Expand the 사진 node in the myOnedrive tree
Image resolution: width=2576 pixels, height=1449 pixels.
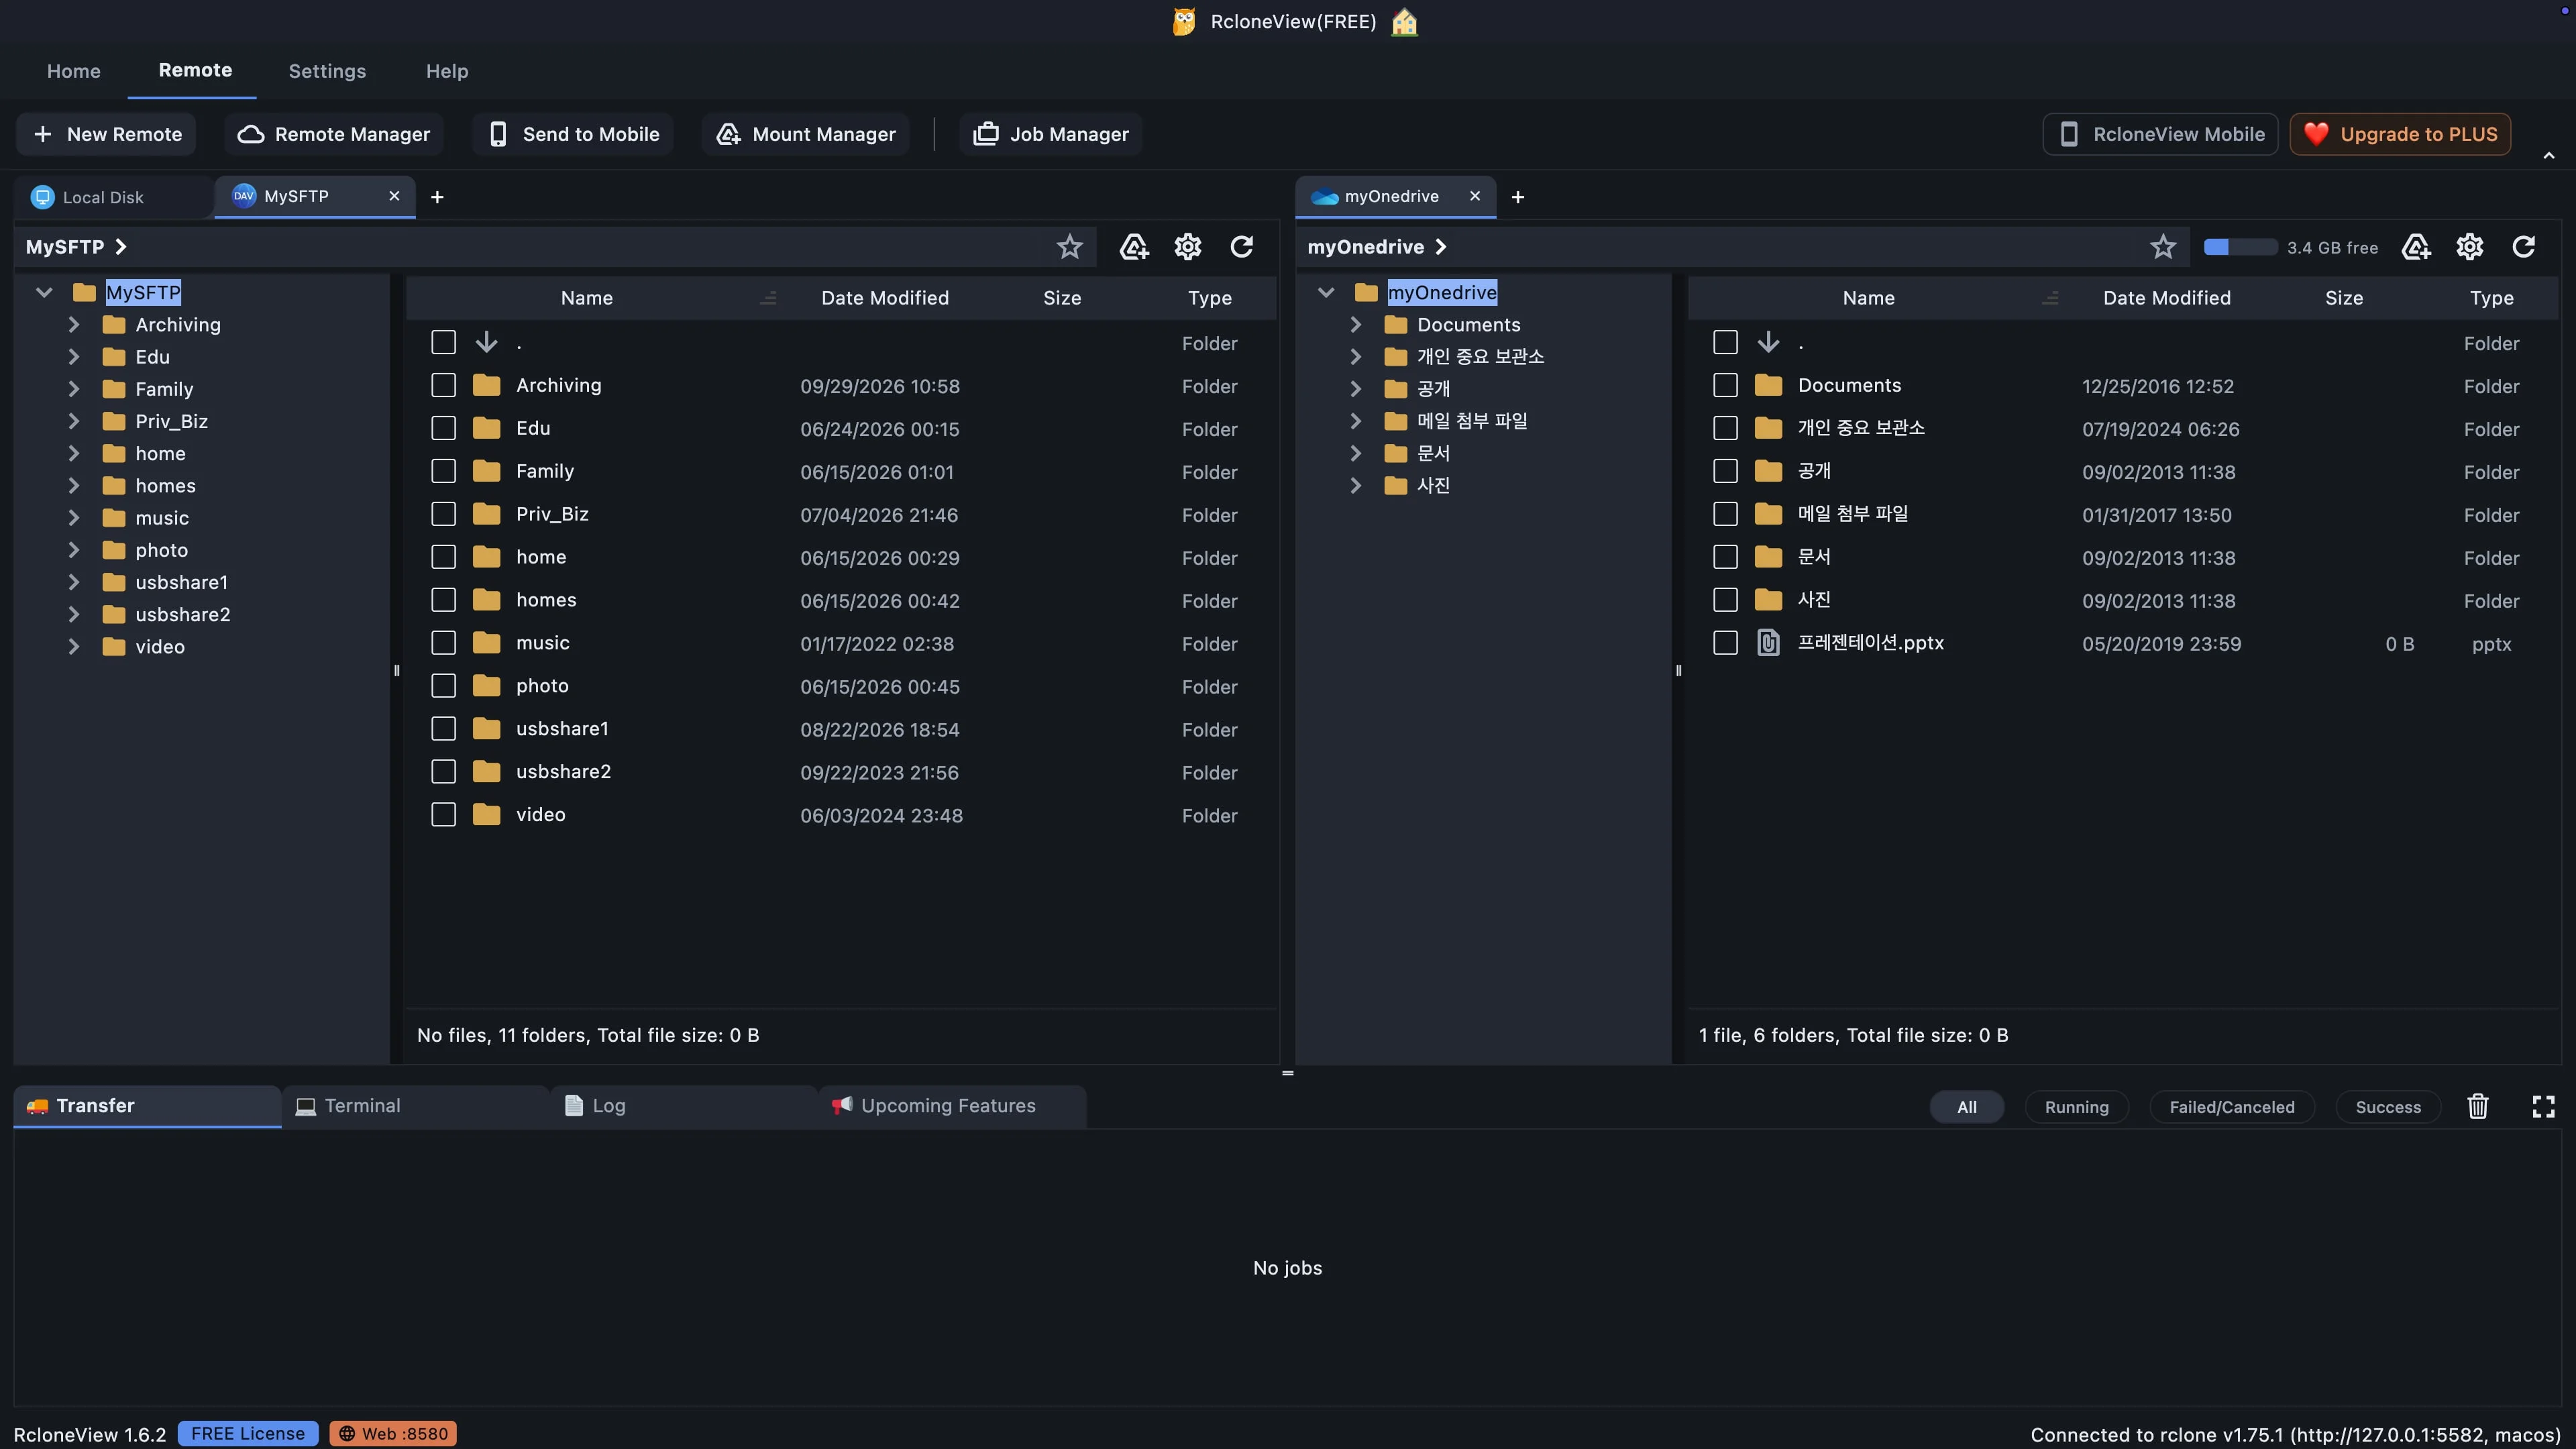1355,486
